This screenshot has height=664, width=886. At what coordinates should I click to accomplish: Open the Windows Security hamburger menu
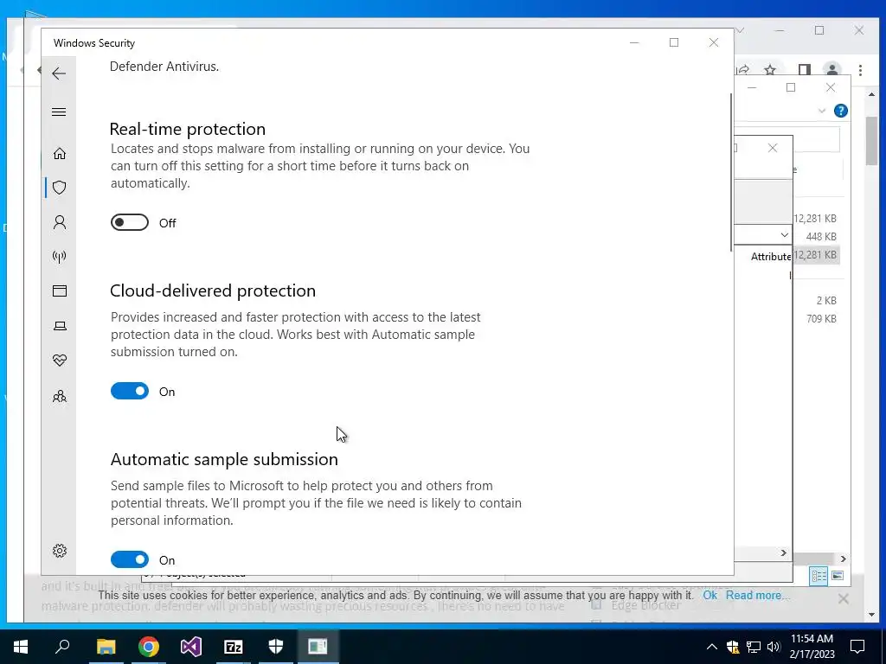[59, 112]
